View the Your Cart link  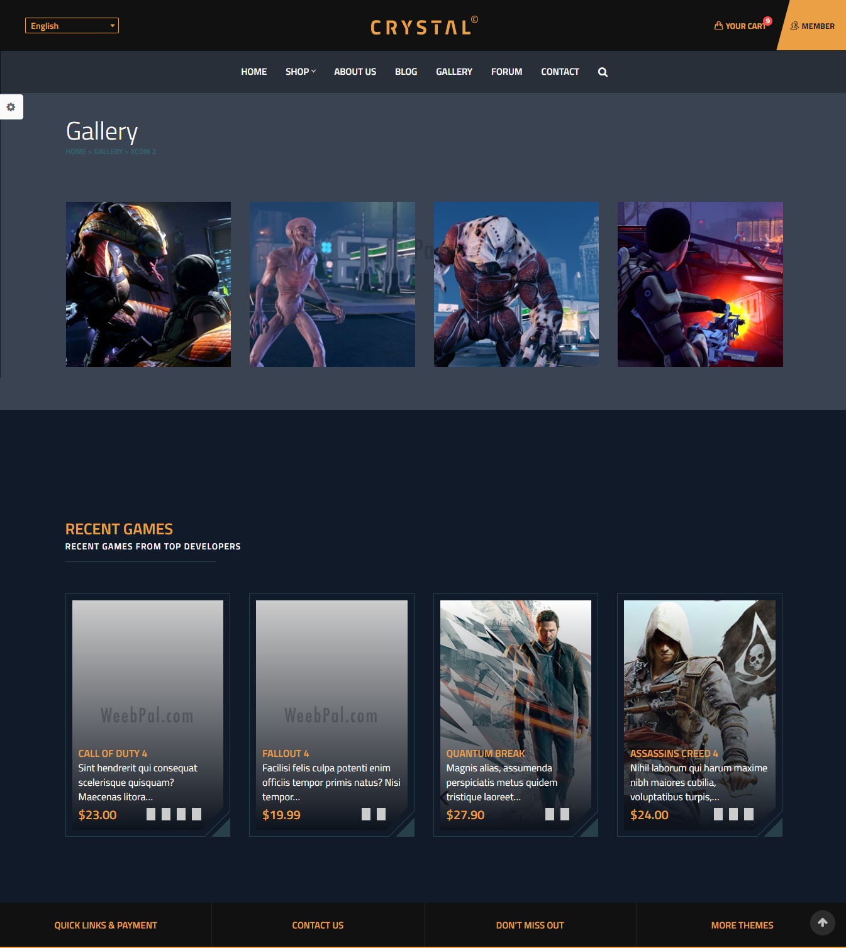pyautogui.click(x=745, y=26)
